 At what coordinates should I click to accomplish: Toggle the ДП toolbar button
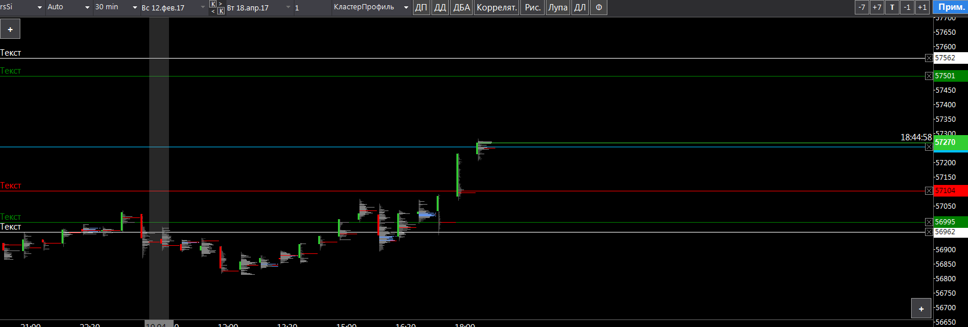pos(421,8)
